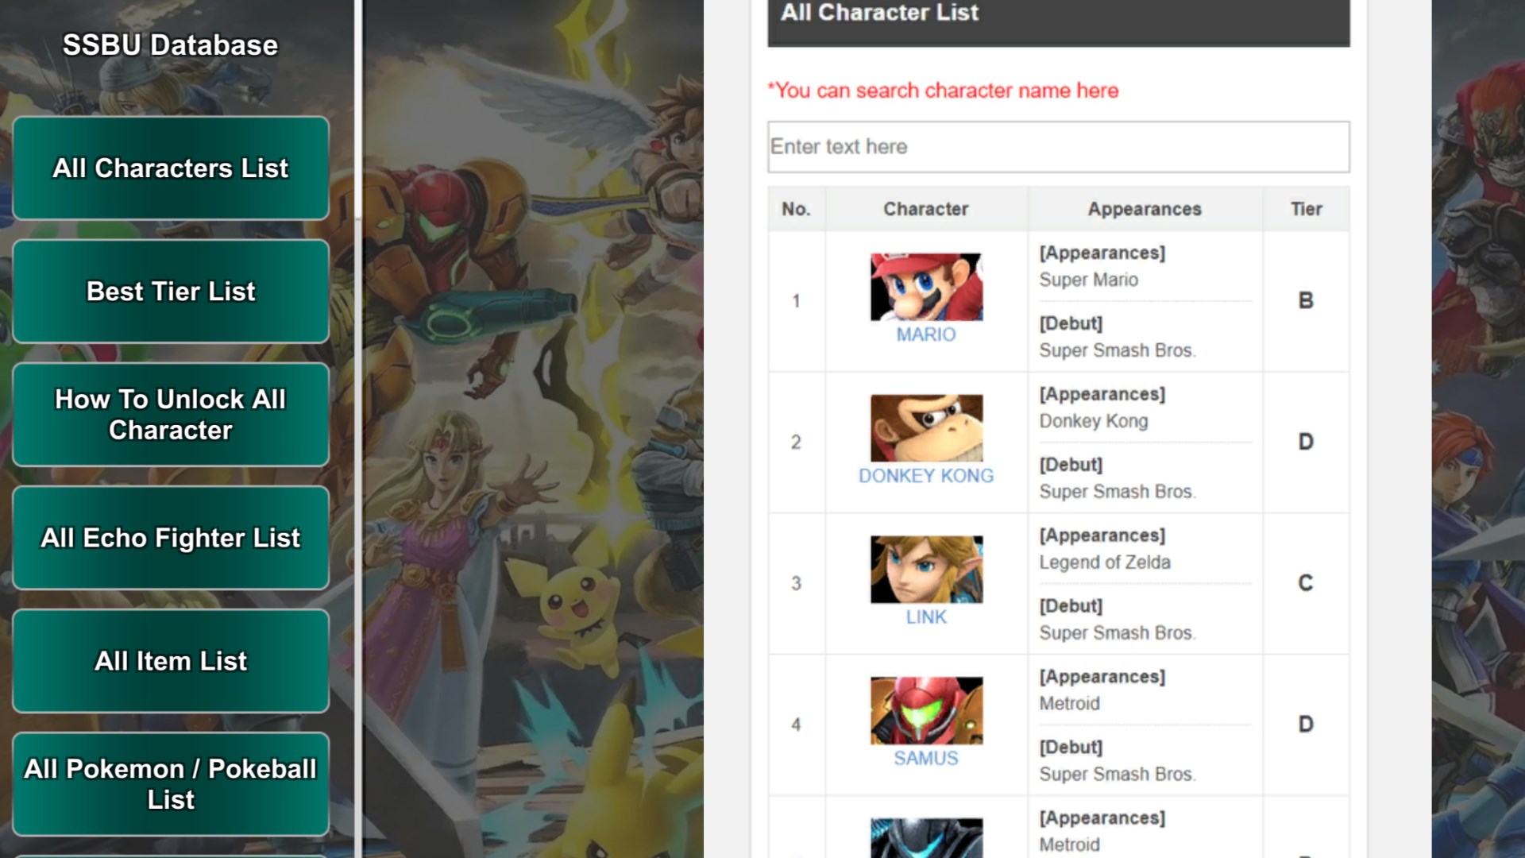Open the Donkey Kong character portrait
The image size is (1525, 858).
tap(926, 428)
